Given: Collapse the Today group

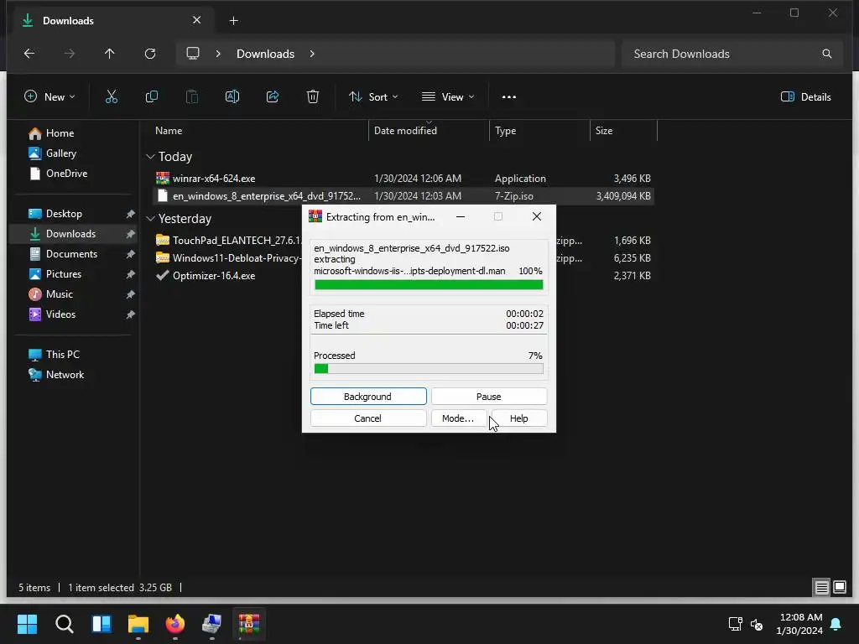Looking at the screenshot, I should click(x=151, y=157).
